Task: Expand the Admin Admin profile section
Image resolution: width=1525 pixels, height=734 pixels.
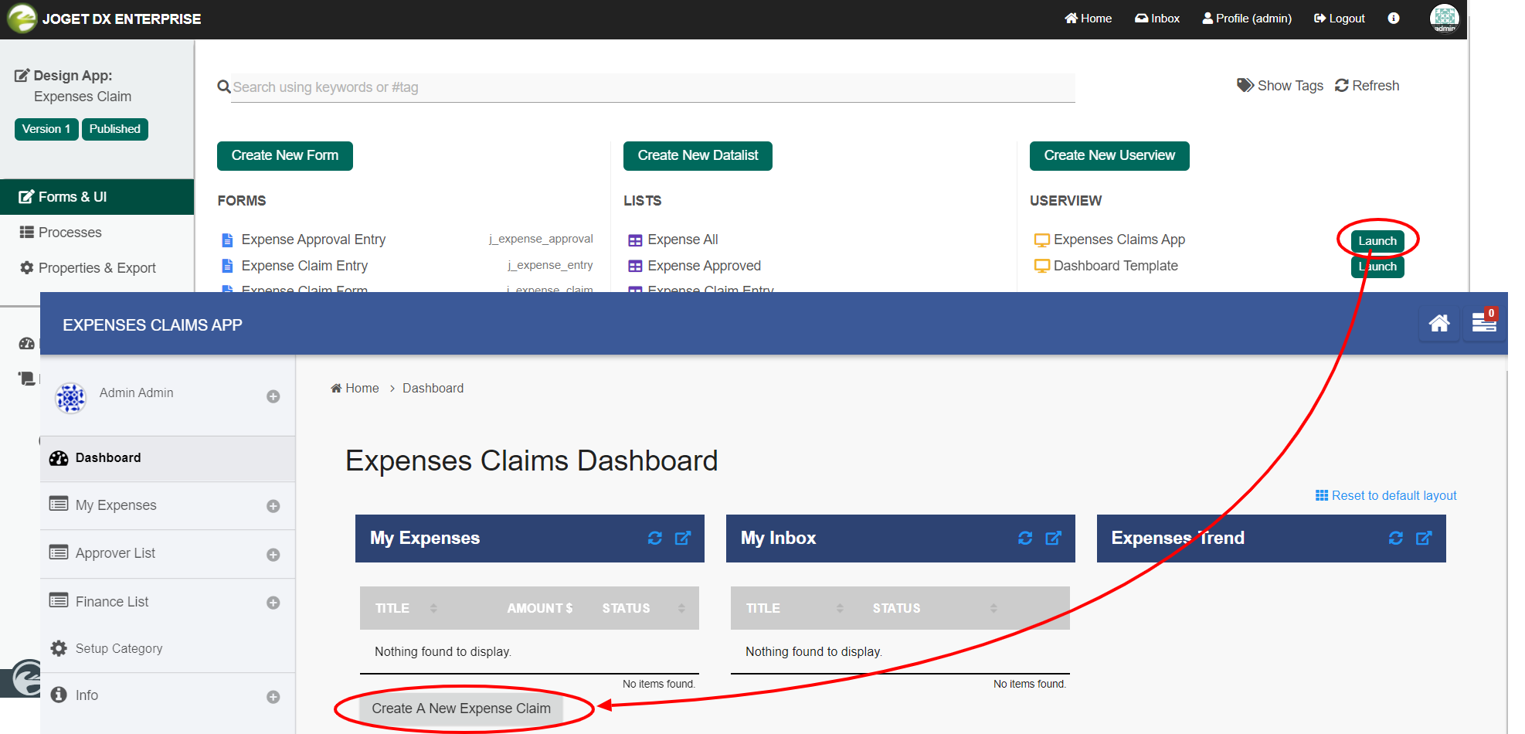Action: (273, 396)
